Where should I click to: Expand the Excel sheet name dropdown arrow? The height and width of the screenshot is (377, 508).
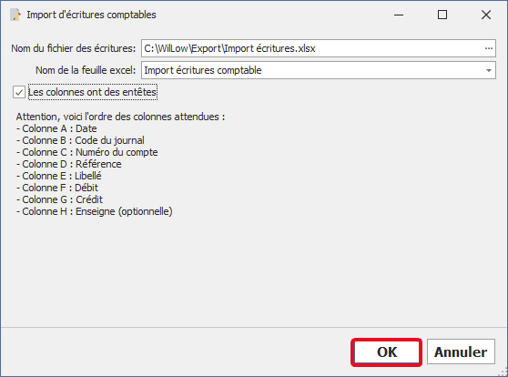pos(489,70)
